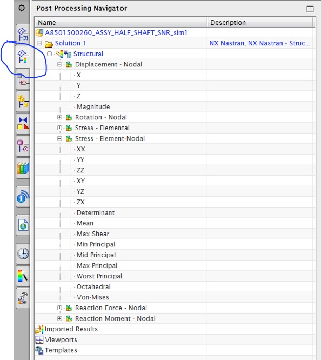
Task: Select the Magnitude displacement component
Action: click(93, 107)
